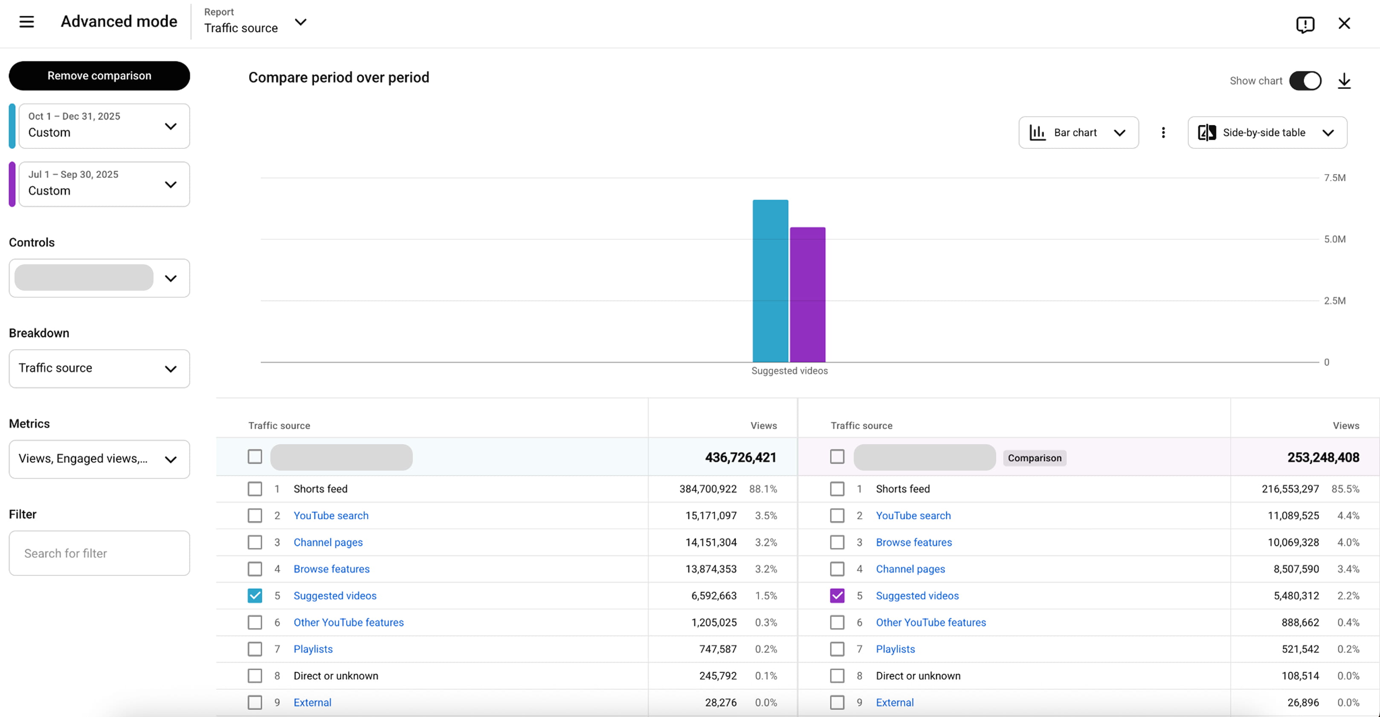Open the three-dot chart options menu
The width and height of the screenshot is (1380, 717).
[x=1163, y=132]
